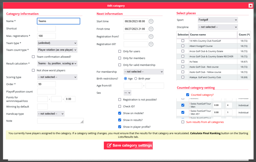Open the Finish time clock picker icon
The width and height of the screenshot is (256, 162).
click(151, 29)
